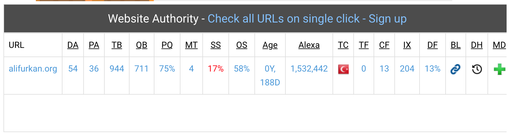The width and height of the screenshot is (517, 135).
Task: Open the backlinks chain icon
Action: (x=455, y=69)
